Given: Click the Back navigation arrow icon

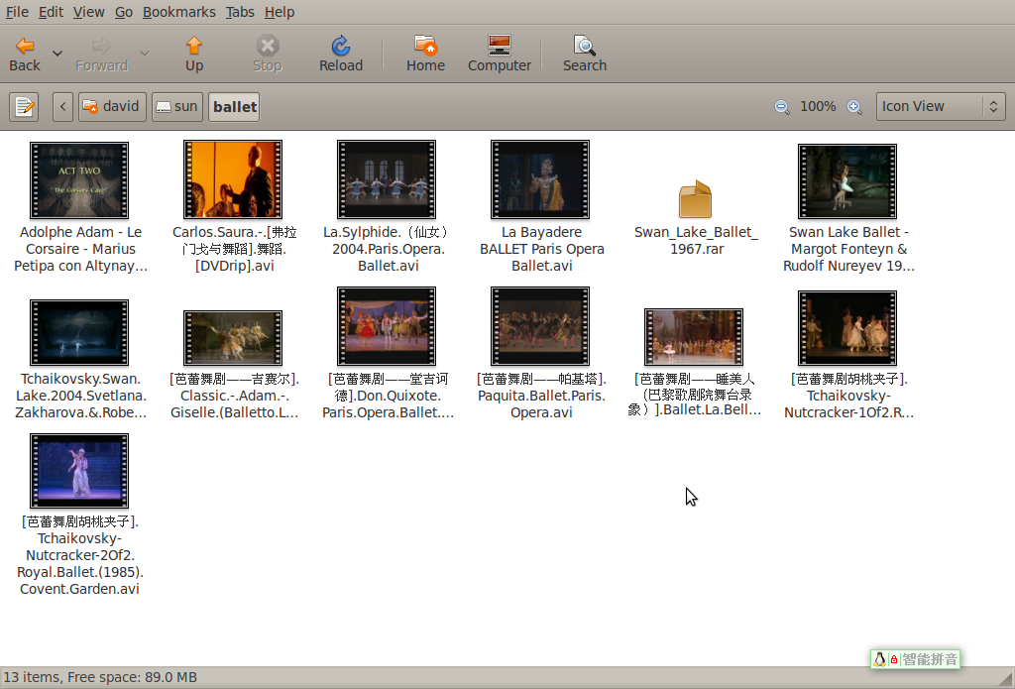Looking at the screenshot, I should coord(25,46).
